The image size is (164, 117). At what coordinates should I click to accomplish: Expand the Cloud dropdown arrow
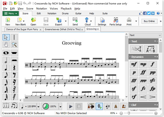pos(91,21)
